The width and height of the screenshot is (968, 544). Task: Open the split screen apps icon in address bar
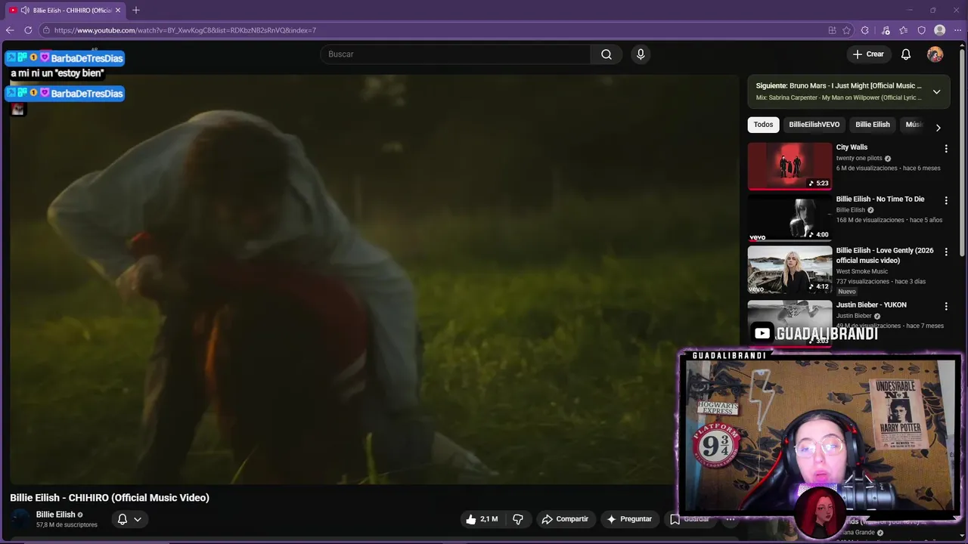832,30
